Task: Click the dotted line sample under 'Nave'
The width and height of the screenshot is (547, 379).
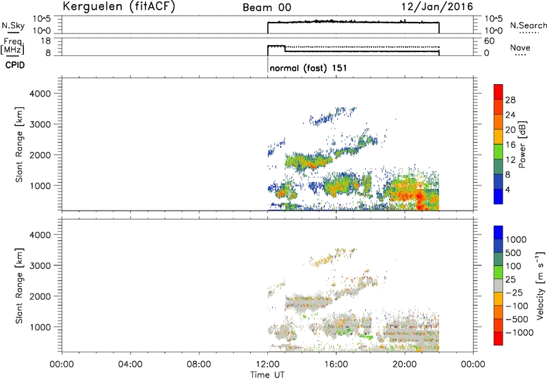Action: [x=521, y=55]
